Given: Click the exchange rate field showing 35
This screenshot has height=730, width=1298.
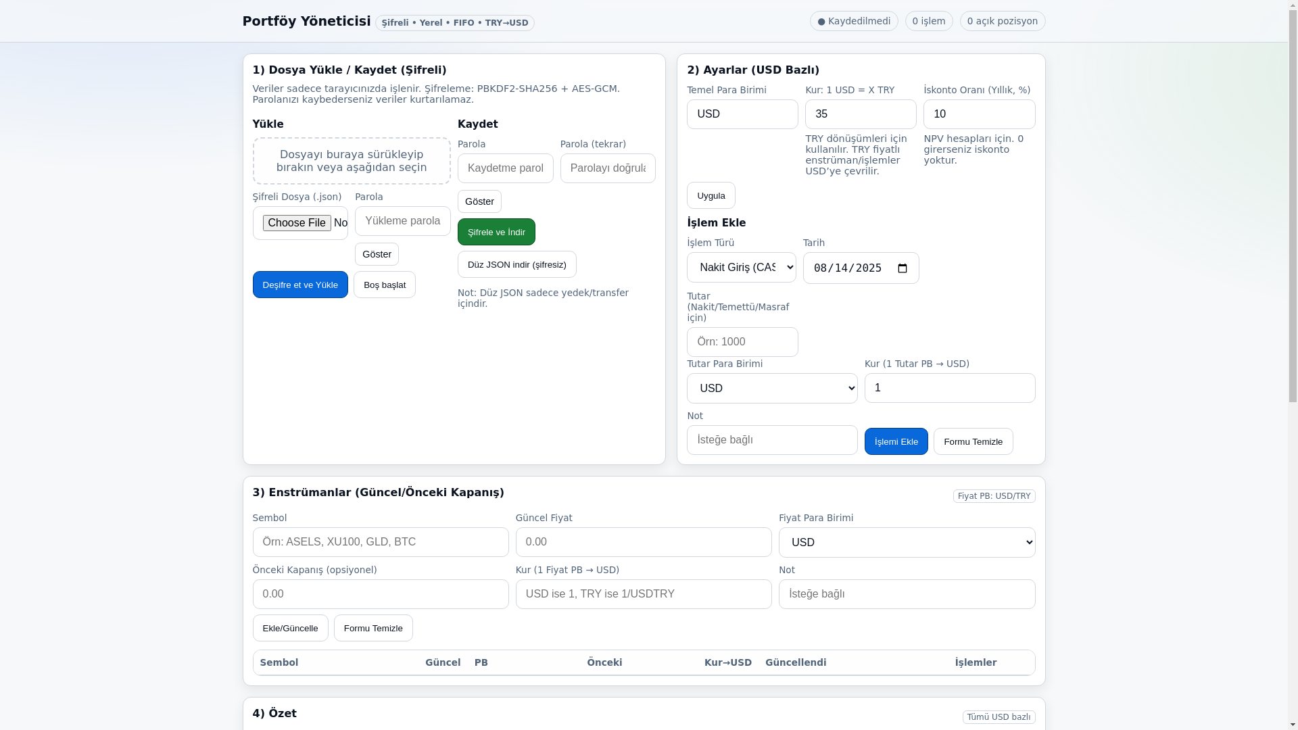Looking at the screenshot, I should [x=861, y=114].
